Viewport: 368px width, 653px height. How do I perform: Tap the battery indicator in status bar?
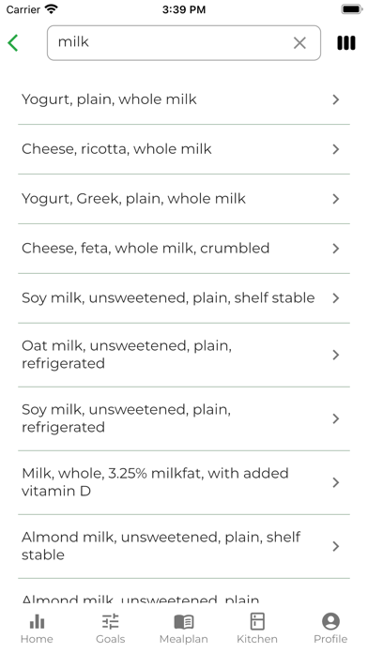(x=352, y=9)
